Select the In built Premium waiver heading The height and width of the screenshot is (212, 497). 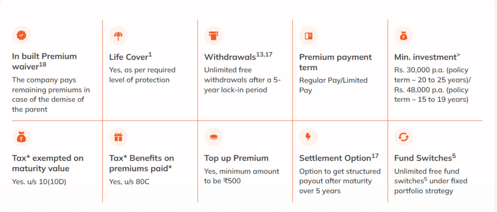[x=44, y=62]
